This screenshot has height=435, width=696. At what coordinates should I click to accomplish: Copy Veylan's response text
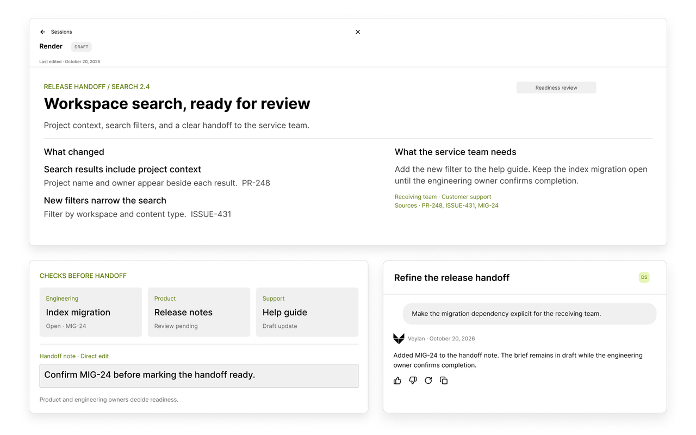[444, 381]
